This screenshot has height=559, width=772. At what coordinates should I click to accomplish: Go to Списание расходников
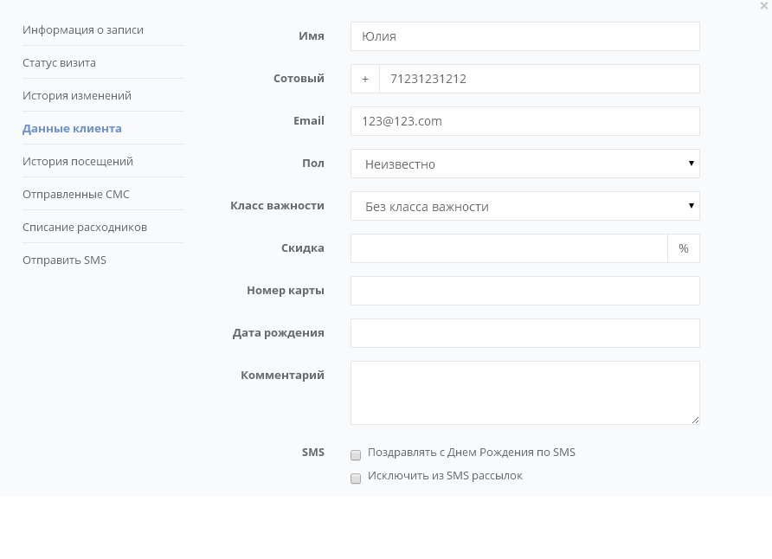click(x=85, y=228)
